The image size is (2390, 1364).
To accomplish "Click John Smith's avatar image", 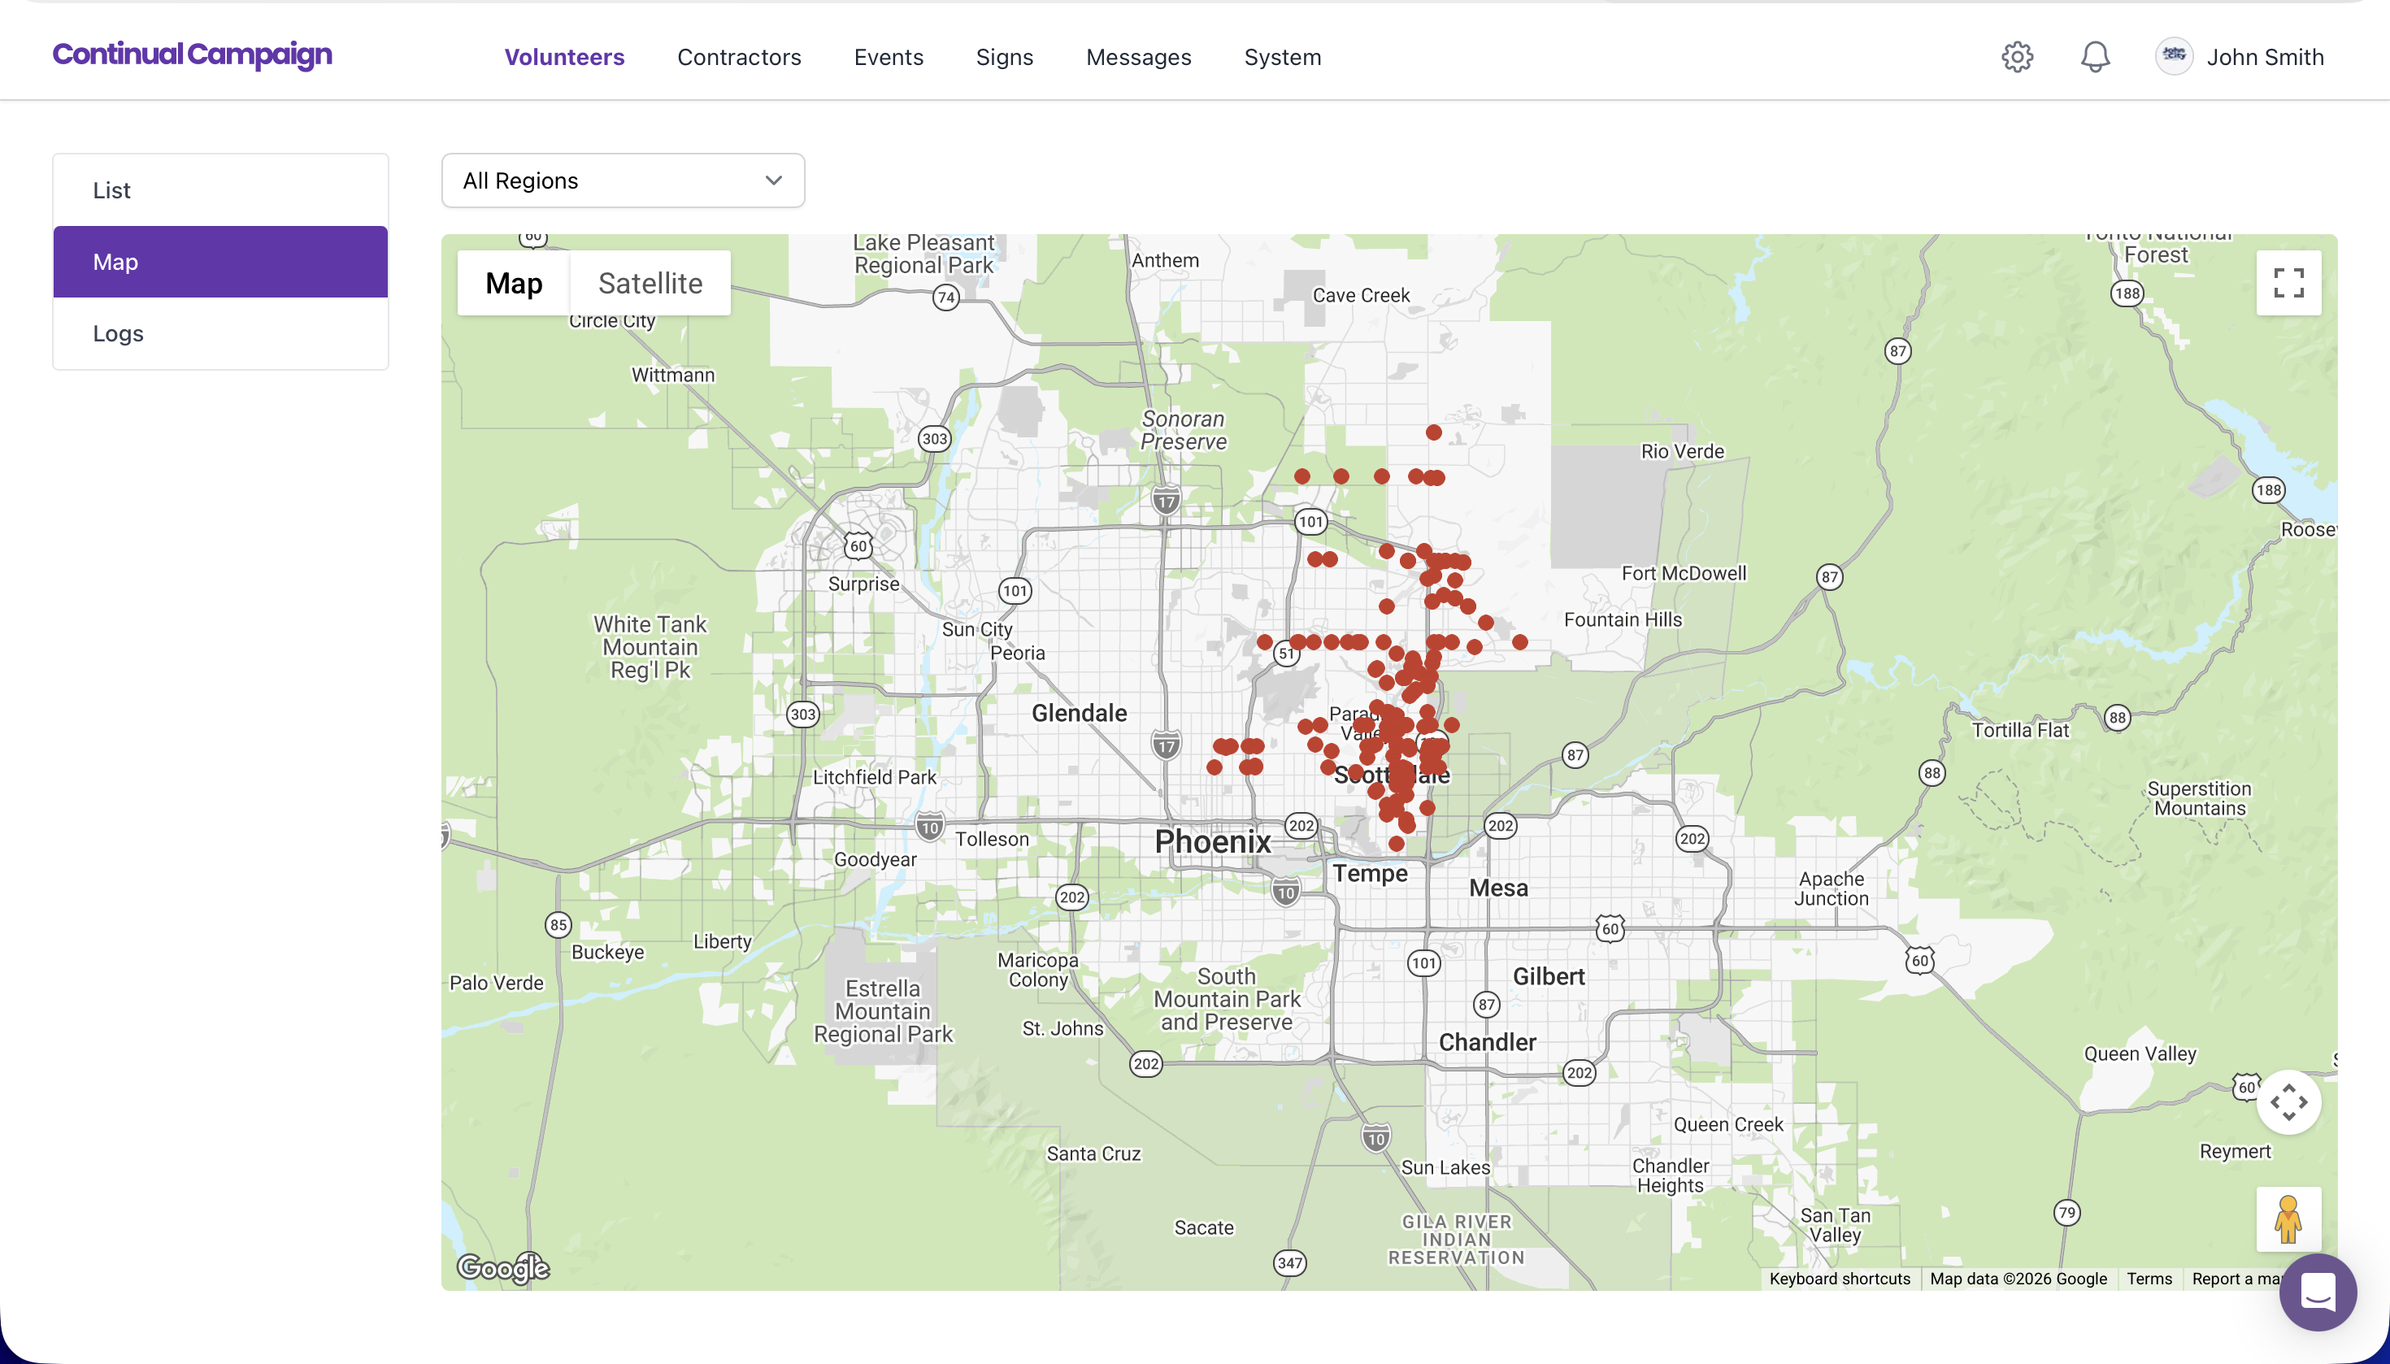I will coord(2174,56).
